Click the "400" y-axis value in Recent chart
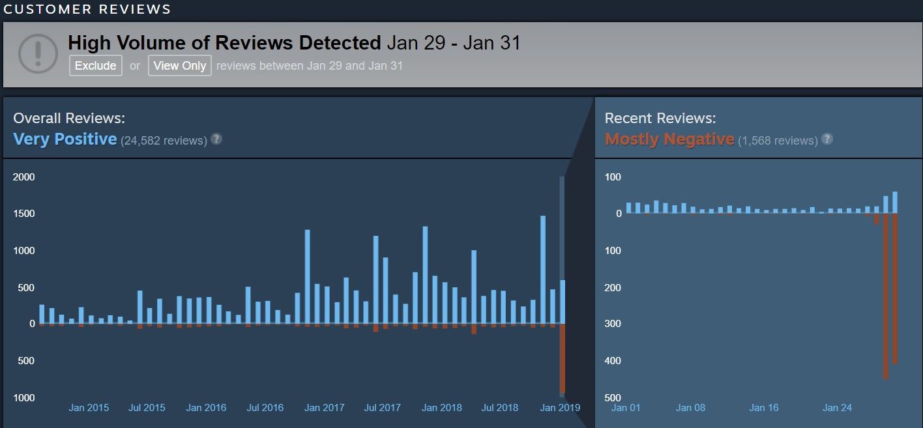This screenshot has height=428, width=923. click(x=613, y=360)
